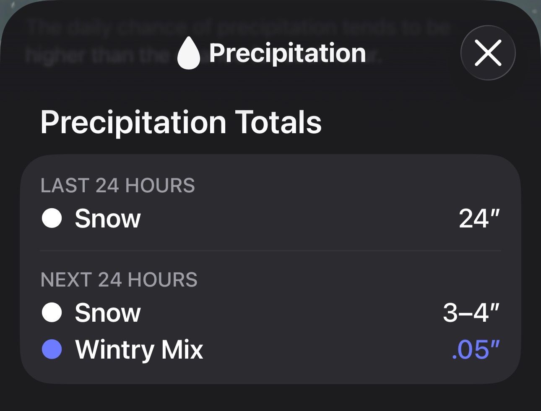Image resolution: width=541 pixels, height=411 pixels.
Task: Tap the 24" snow total value
Action: click(x=479, y=218)
